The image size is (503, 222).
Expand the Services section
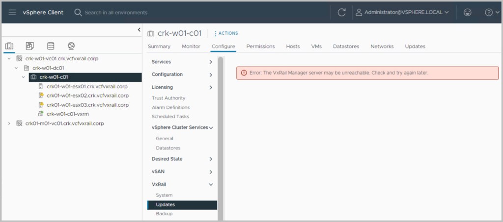211,62
